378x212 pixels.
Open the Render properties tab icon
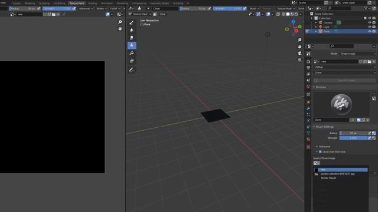tap(308, 62)
